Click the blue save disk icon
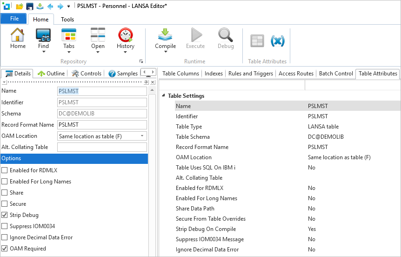401x257 pixels. (30, 6)
